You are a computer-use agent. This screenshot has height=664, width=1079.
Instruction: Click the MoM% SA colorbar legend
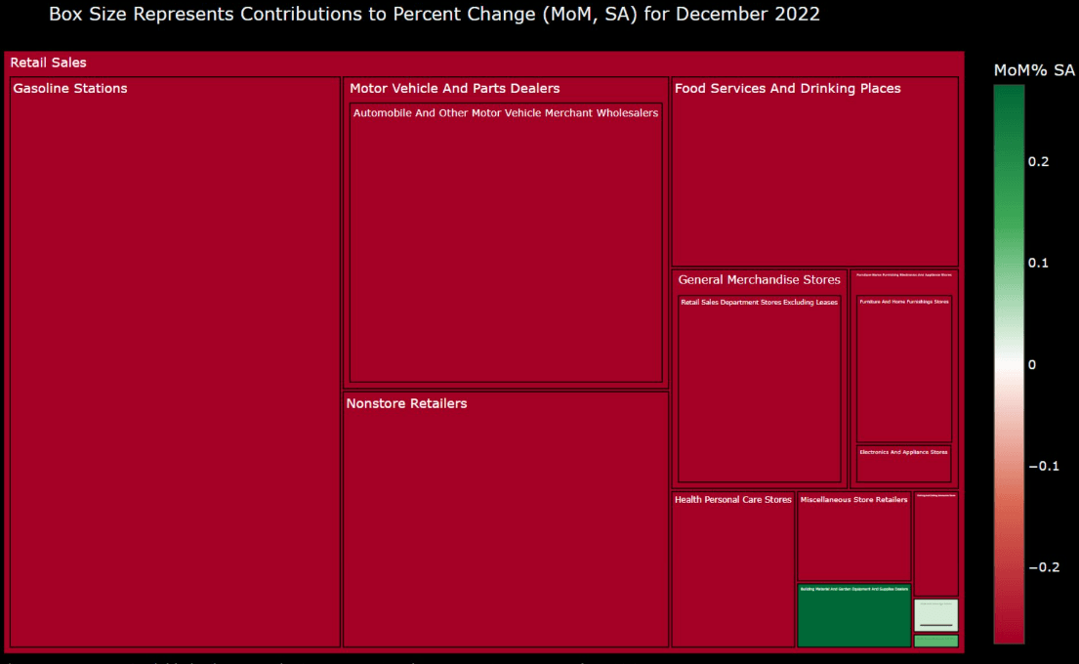(1009, 364)
